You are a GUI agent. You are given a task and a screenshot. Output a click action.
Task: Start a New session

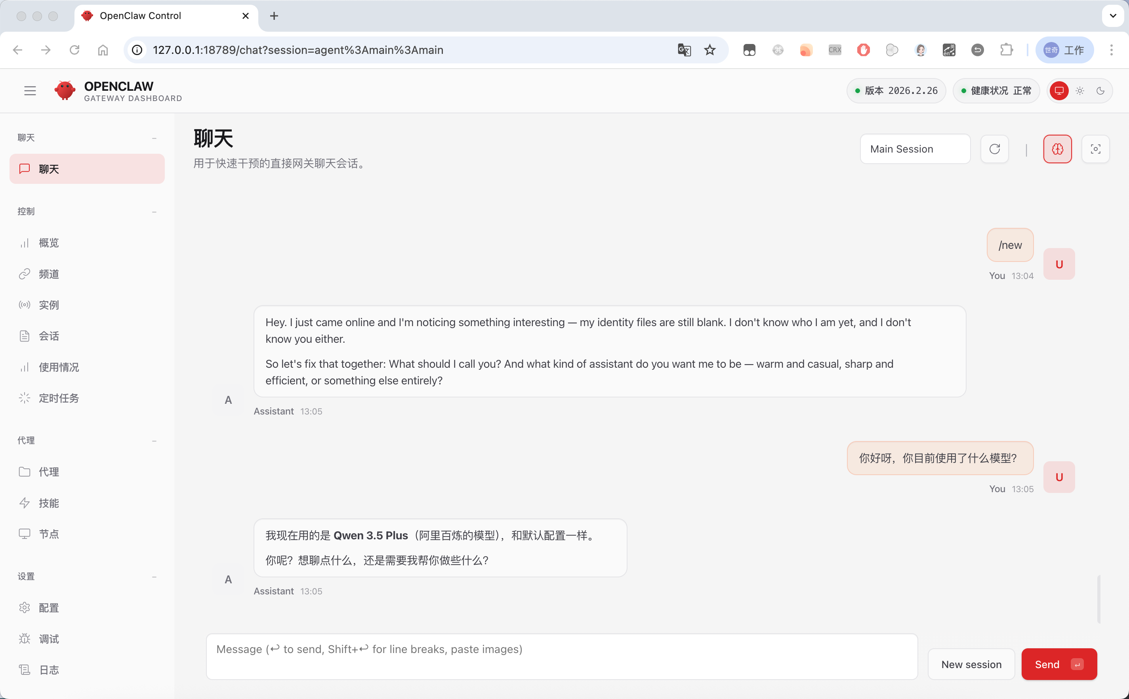coord(971,664)
